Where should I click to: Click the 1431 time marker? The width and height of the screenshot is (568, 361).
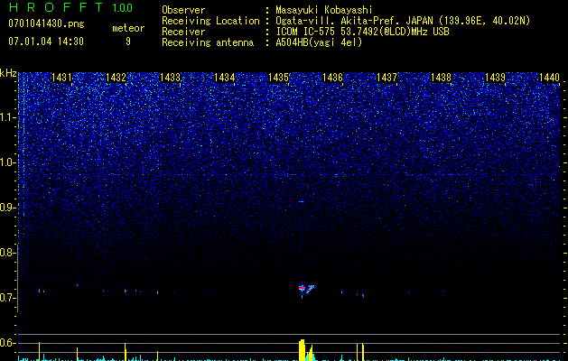(61, 78)
